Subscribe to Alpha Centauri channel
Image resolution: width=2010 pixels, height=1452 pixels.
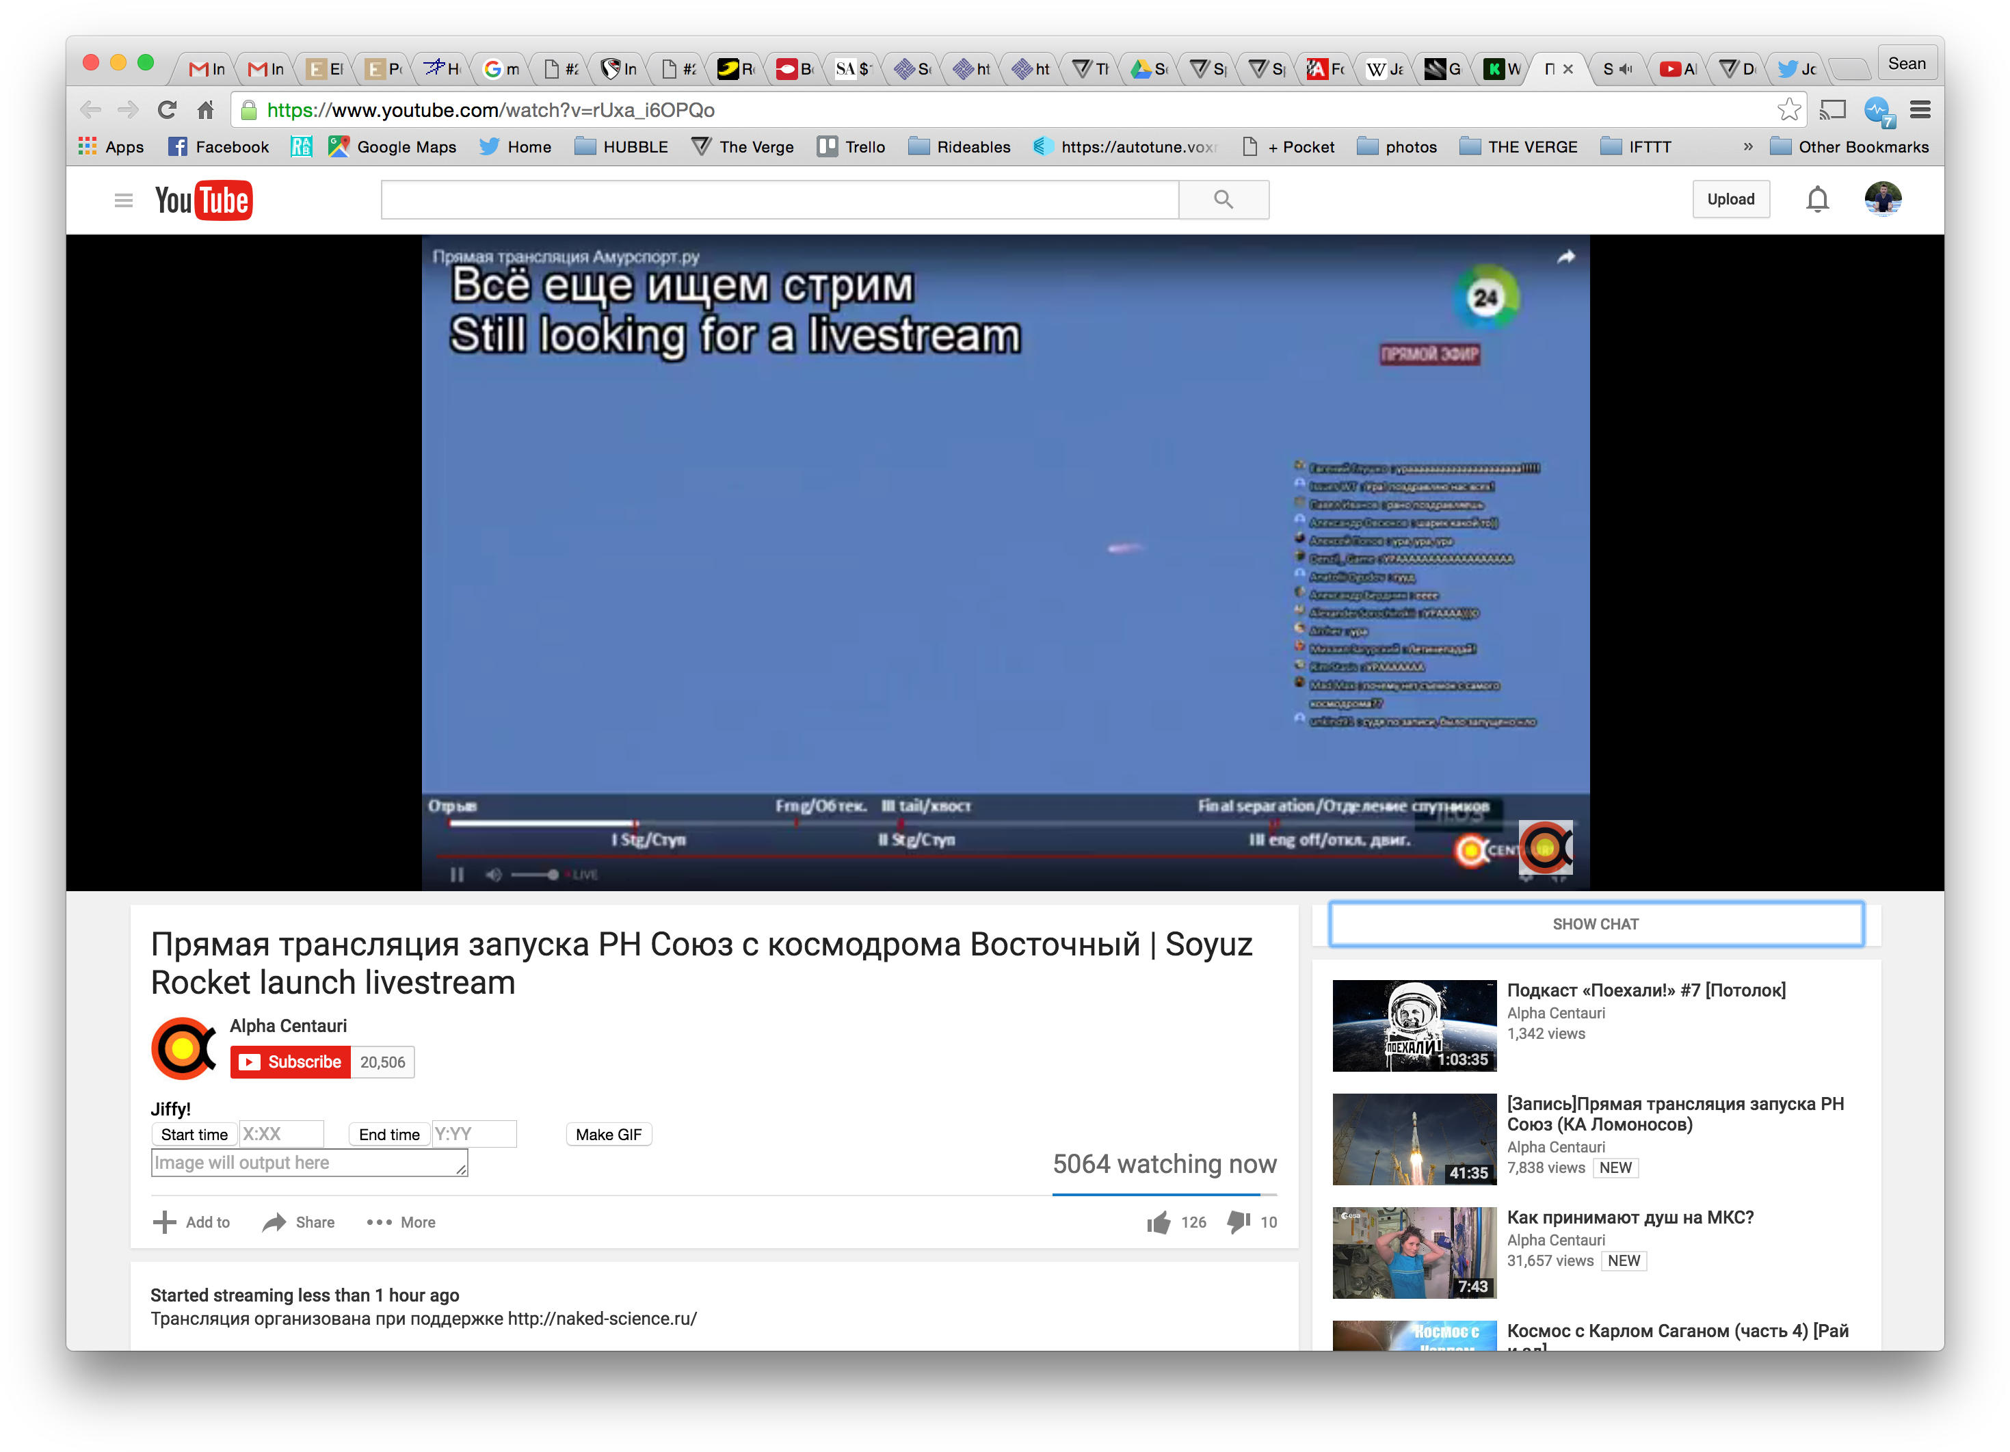click(x=291, y=1061)
